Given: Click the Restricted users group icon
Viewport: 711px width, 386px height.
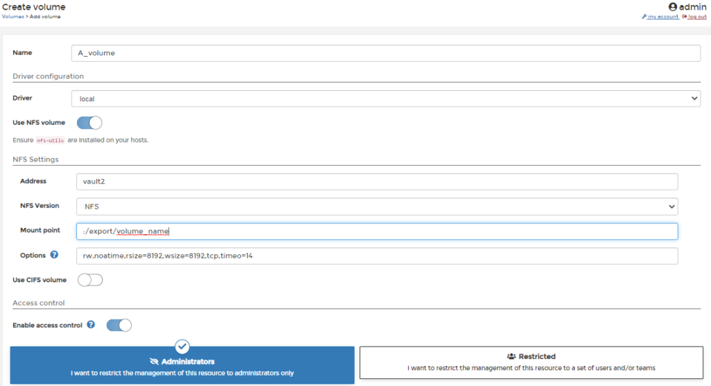Looking at the screenshot, I should click(x=512, y=357).
